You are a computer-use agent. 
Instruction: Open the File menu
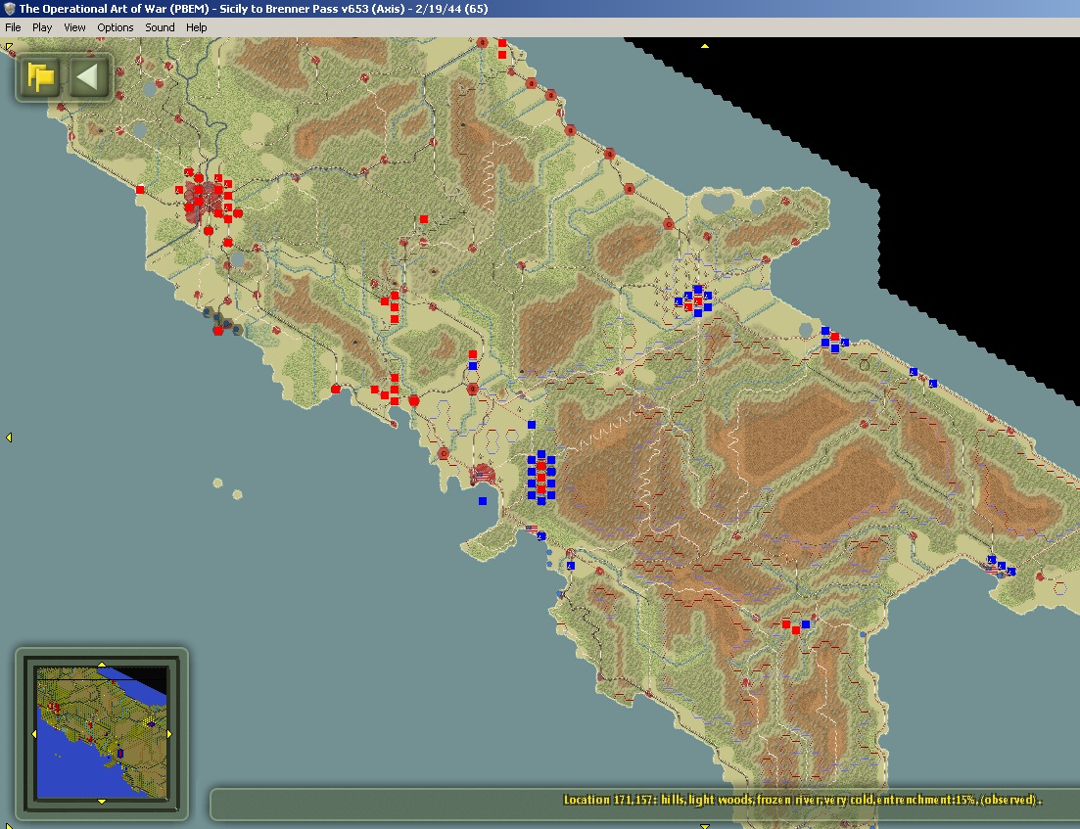click(13, 27)
